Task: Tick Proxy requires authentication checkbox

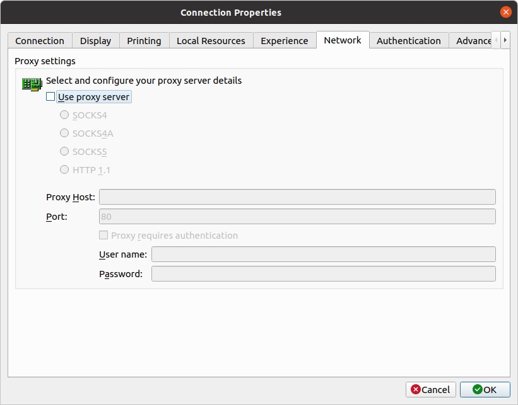Action: pyautogui.click(x=104, y=236)
